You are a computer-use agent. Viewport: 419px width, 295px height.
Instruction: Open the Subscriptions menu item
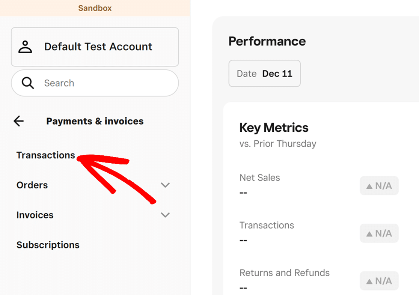[48, 245]
